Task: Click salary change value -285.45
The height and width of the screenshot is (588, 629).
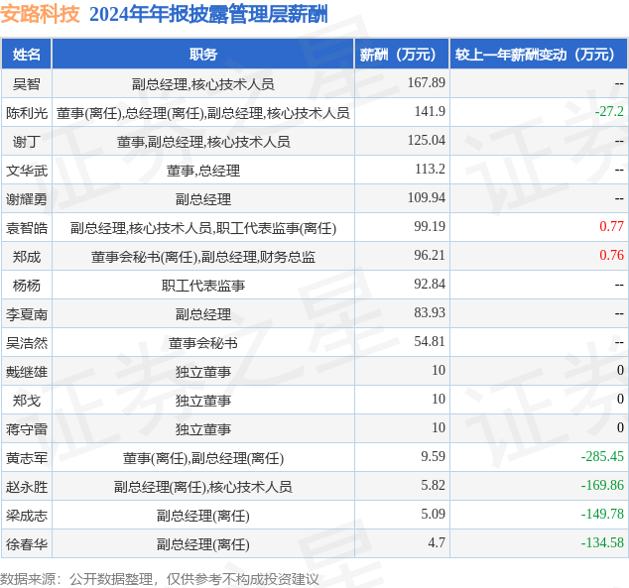Action: point(602,456)
